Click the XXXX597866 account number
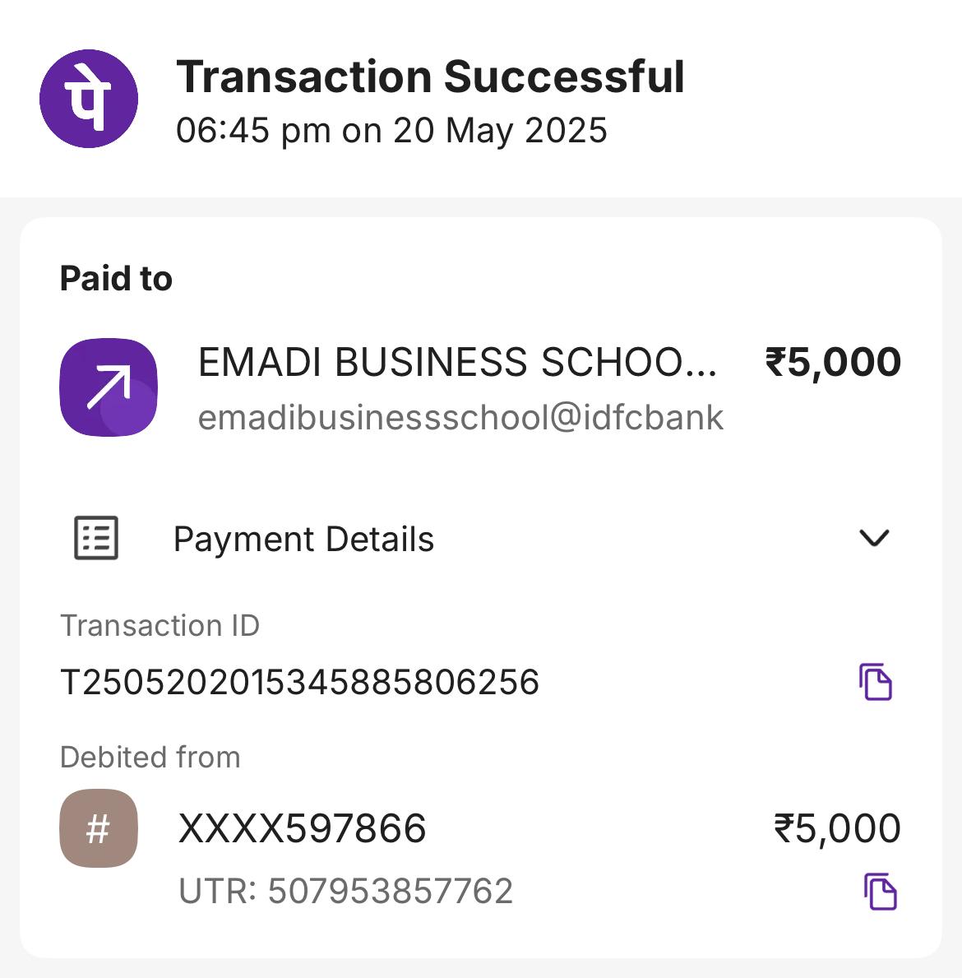This screenshot has height=978, width=962. point(302,828)
